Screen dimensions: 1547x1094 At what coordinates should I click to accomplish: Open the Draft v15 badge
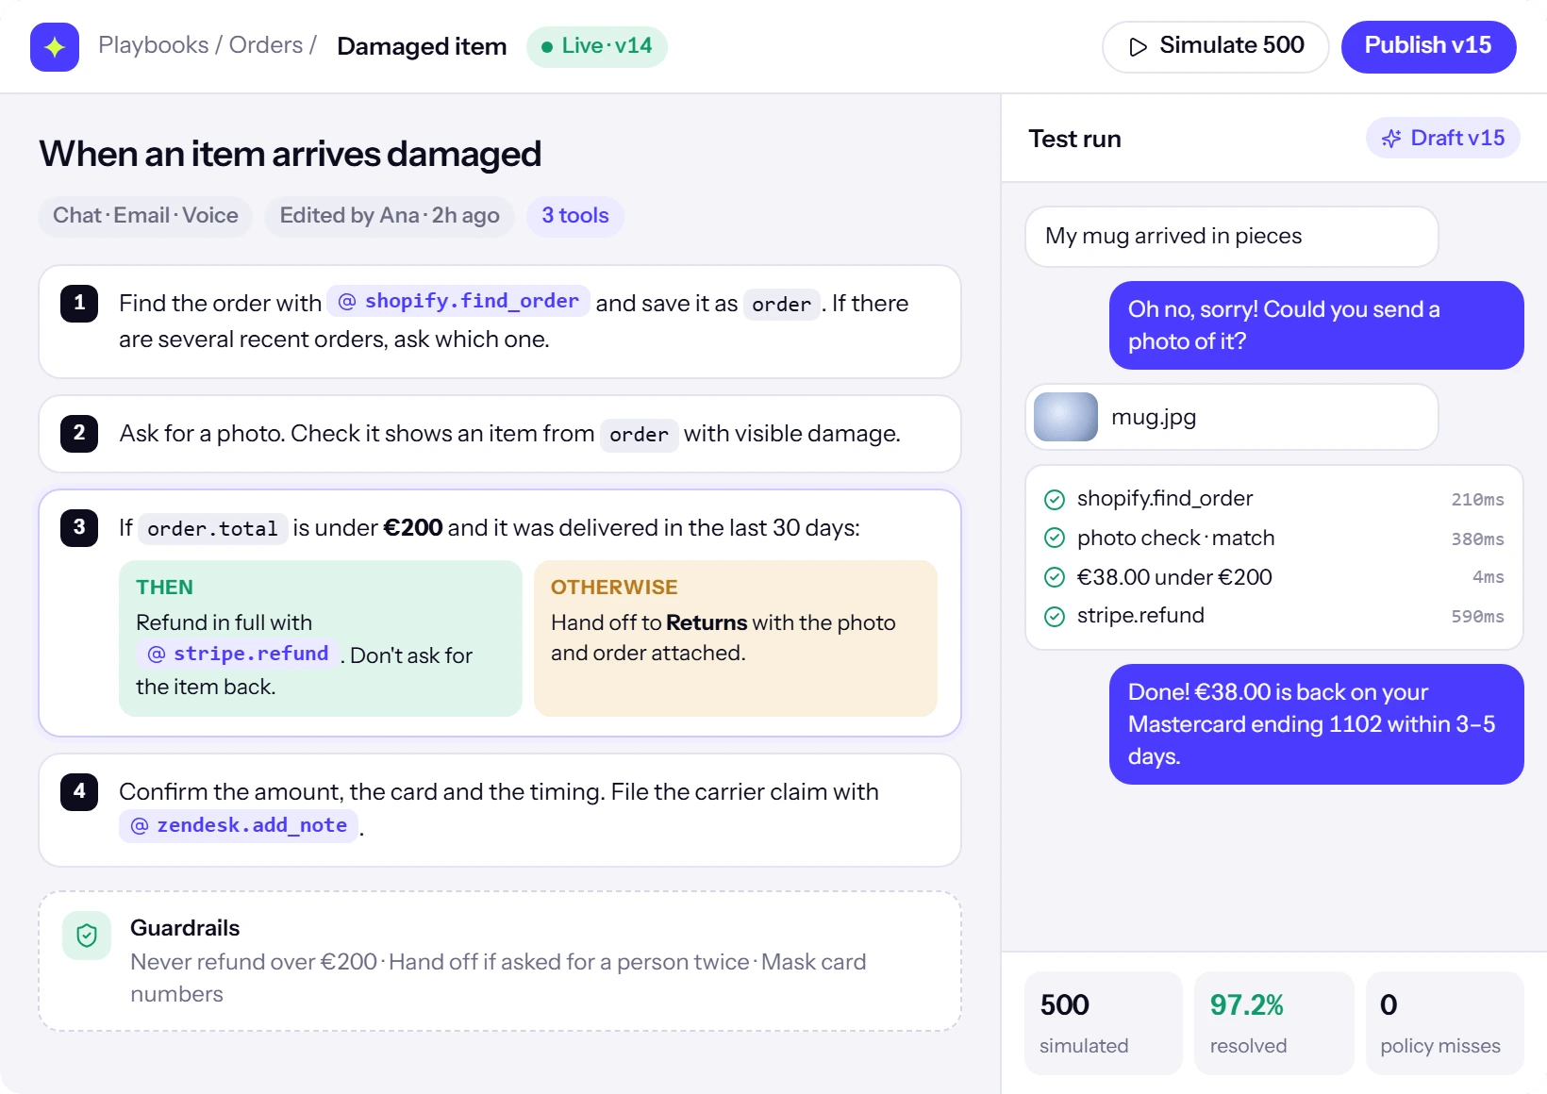pyautogui.click(x=1442, y=139)
